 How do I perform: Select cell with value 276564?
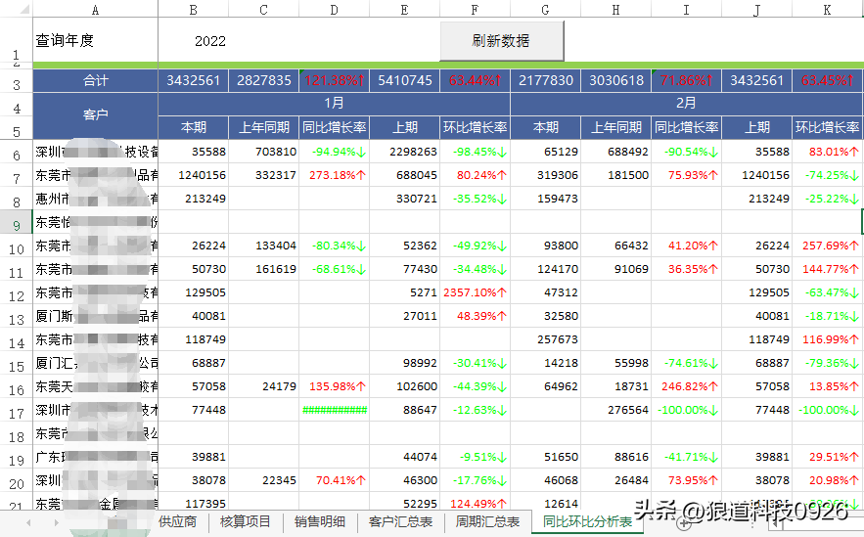[x=616, y=410]
